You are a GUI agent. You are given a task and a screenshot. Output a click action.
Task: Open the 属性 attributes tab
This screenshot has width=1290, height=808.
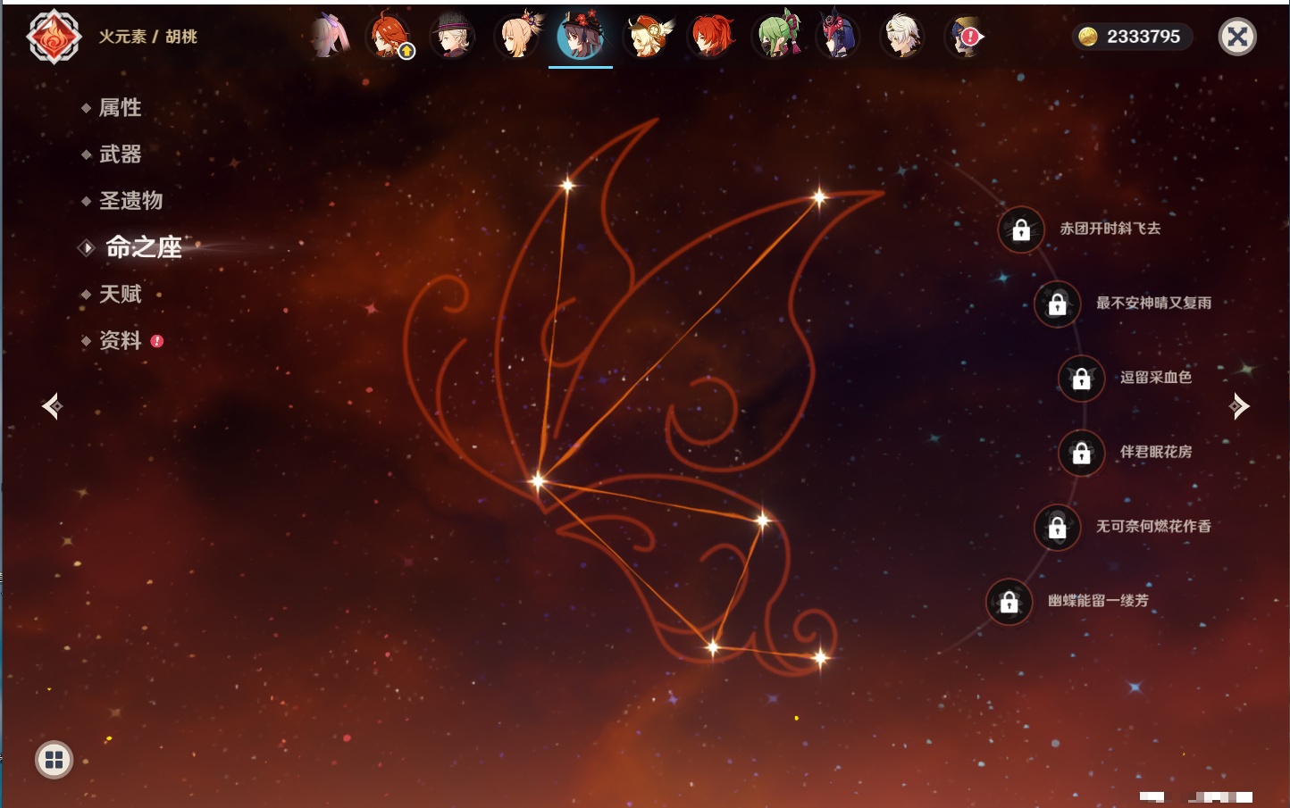click(x=120, y=108)
